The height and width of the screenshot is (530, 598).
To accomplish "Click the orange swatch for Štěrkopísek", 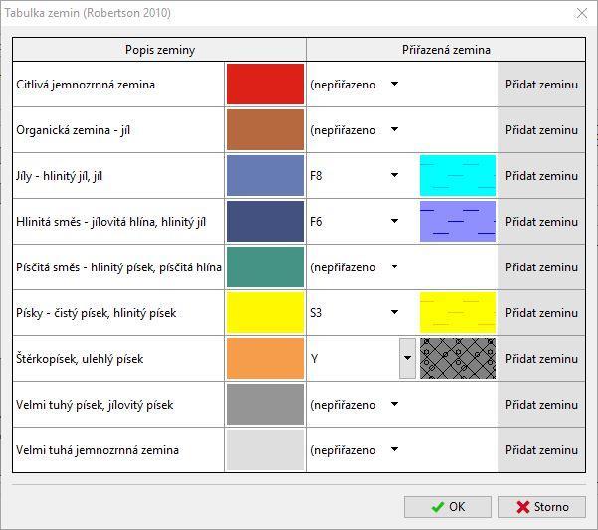I will pos(266,358).
